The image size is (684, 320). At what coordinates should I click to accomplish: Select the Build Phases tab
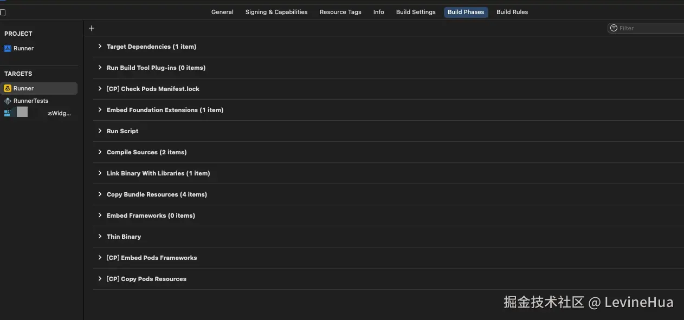point(466,12)
